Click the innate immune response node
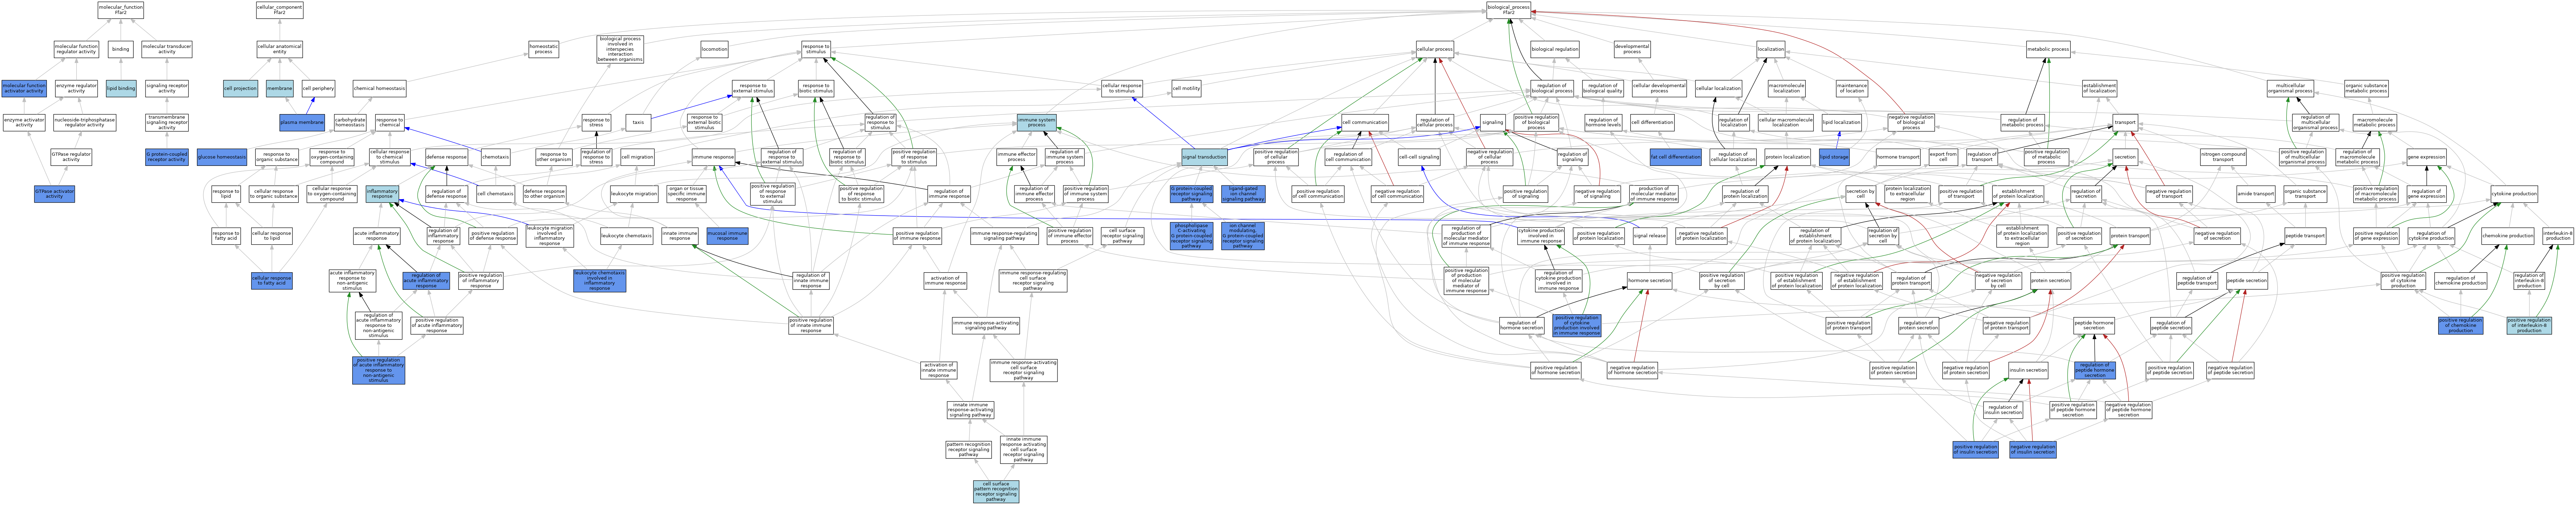 680,236
